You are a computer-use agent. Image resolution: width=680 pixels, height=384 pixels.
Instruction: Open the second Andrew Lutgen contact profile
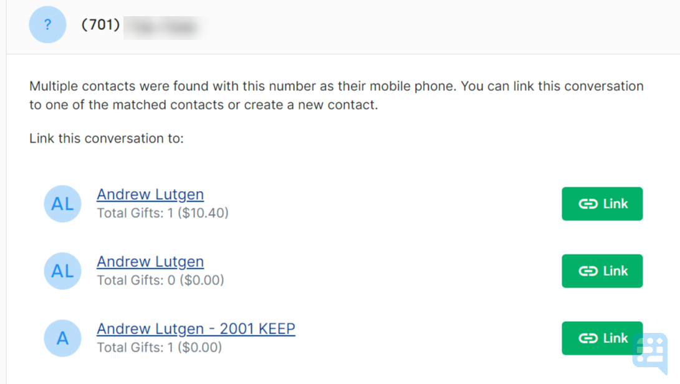tap(150, 261)
